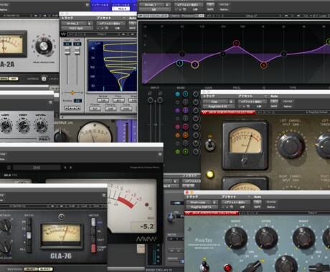Open preset dropdown in PuigChild window header
330x272 pixels.
pos(253,102)
